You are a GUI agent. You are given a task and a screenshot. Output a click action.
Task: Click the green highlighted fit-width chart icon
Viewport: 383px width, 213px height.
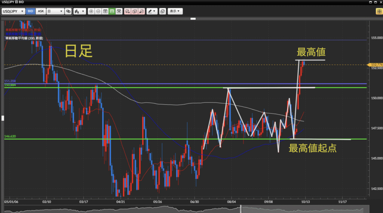point(112,11)
